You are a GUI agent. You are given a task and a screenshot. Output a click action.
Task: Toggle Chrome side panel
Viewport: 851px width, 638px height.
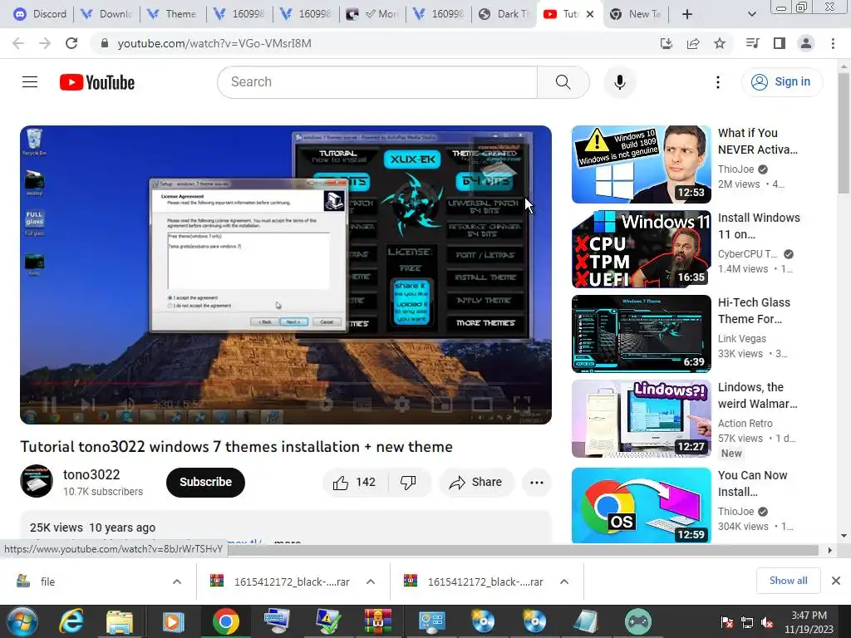point(779,43)
